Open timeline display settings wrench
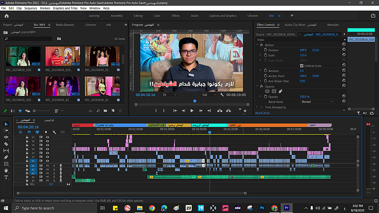The image size is (379, 213). click(x=54, y=132)
